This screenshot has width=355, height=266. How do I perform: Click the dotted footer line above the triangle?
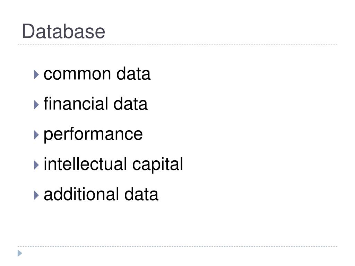[177, 246]
